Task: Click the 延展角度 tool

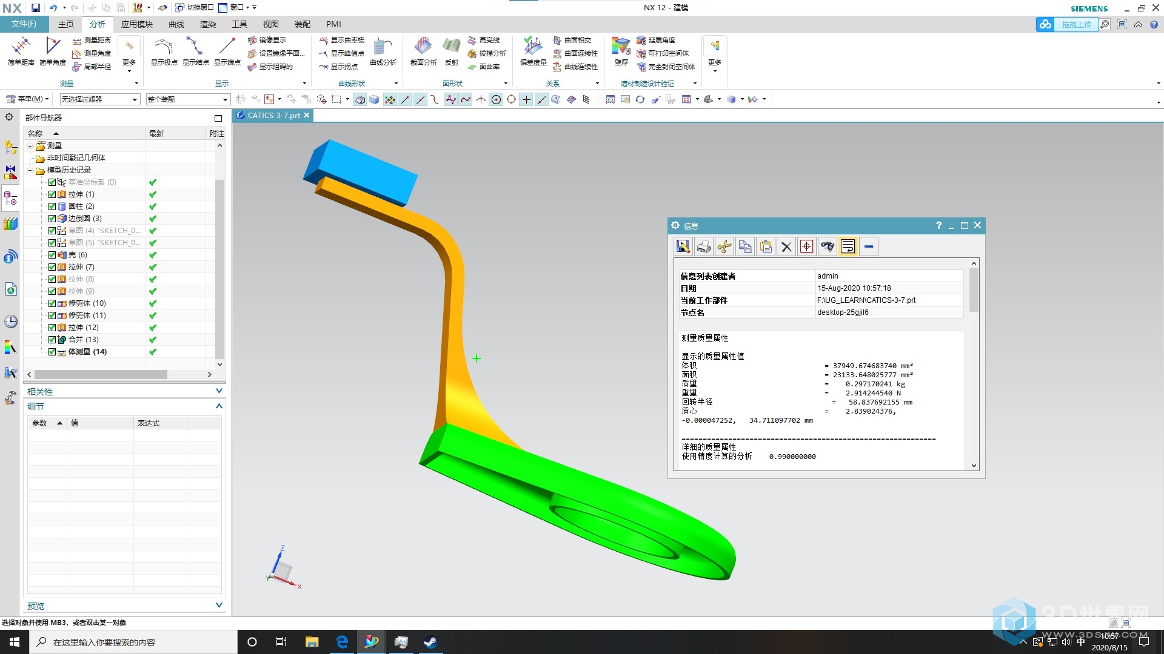Action: 656,40
